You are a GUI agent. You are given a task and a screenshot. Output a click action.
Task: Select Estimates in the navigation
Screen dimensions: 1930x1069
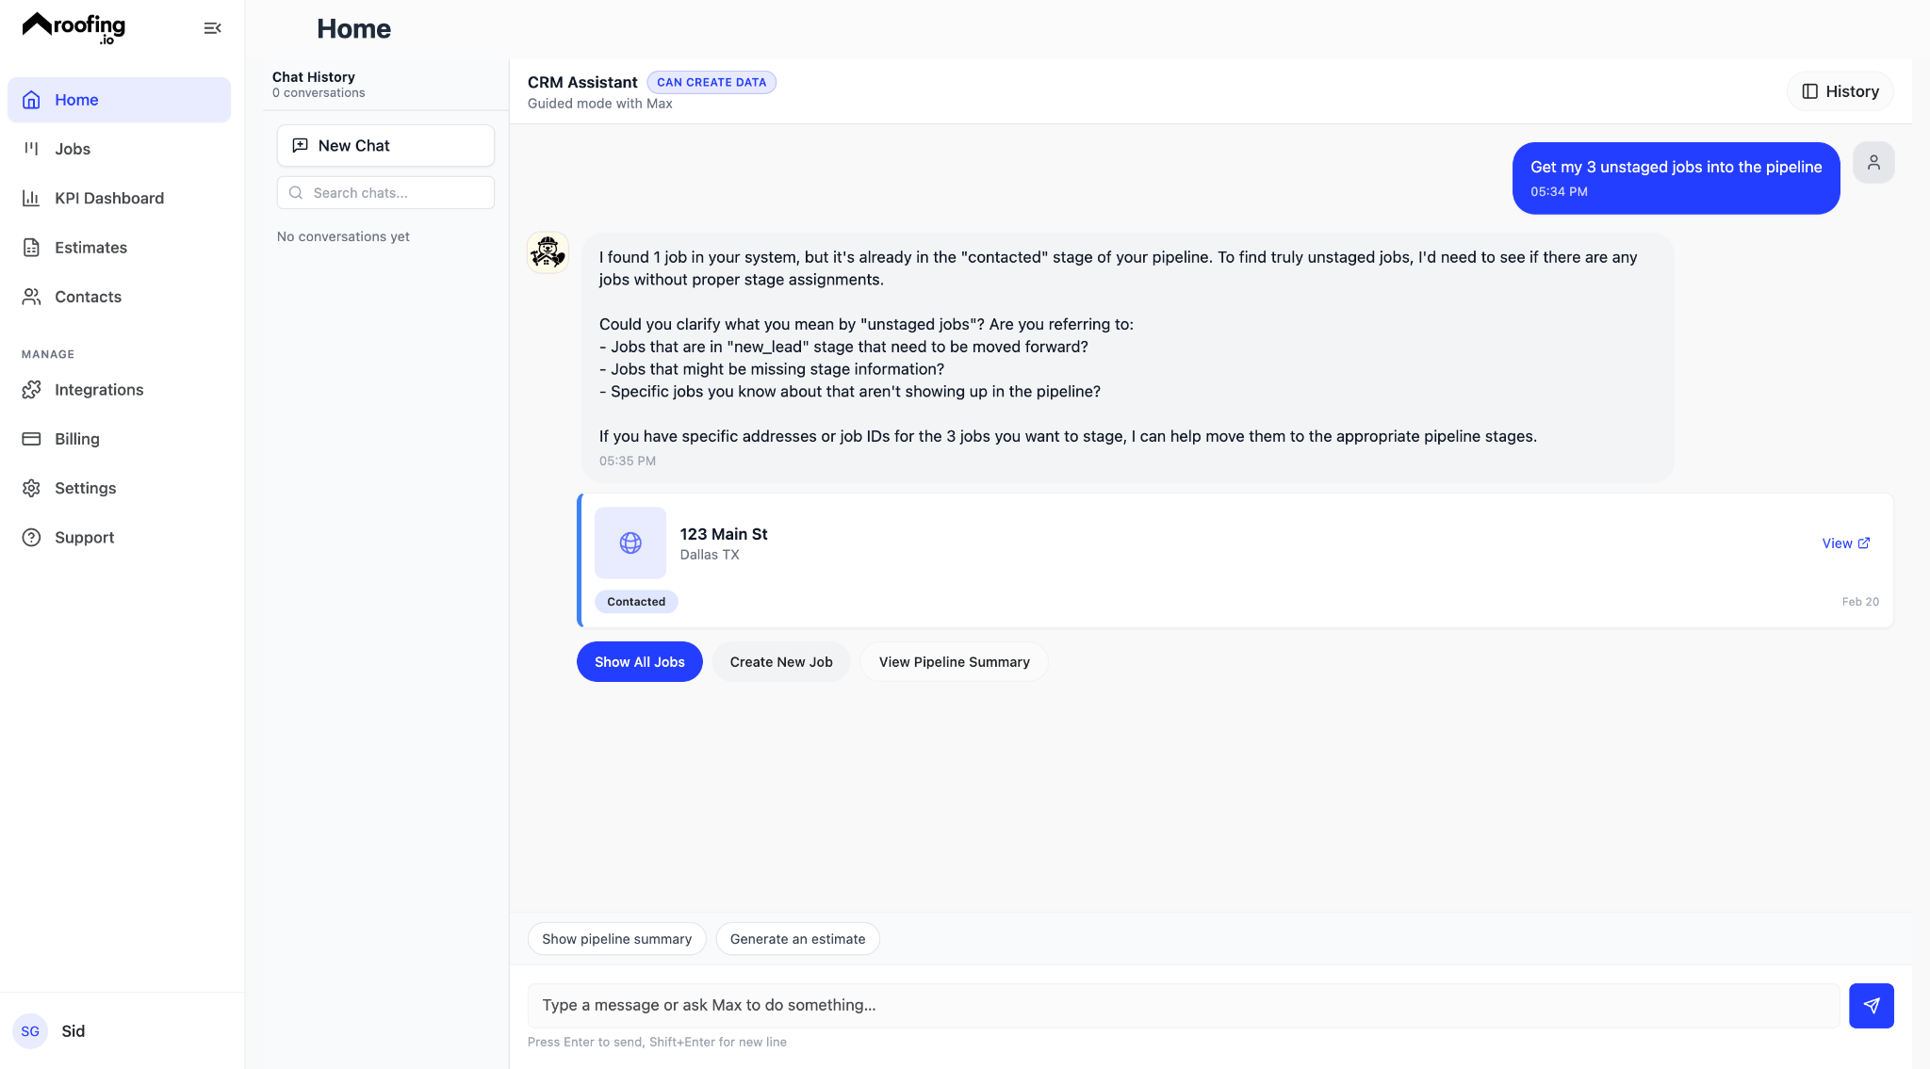90,247
